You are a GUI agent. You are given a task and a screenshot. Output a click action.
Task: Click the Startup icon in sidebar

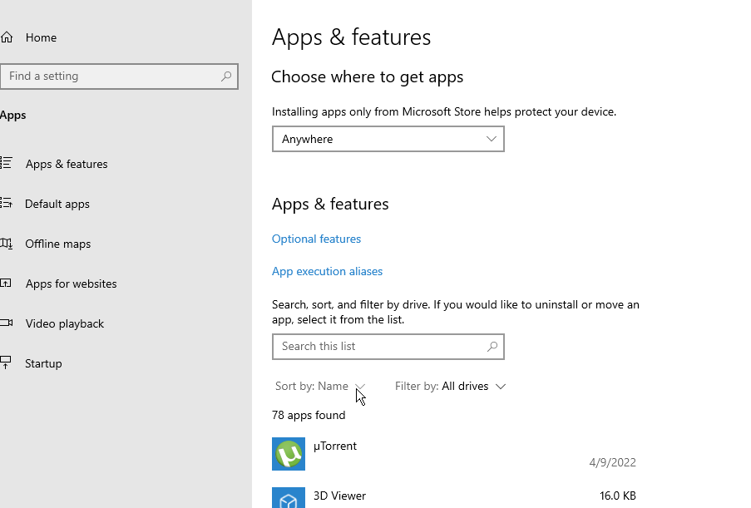click(6, 363)
